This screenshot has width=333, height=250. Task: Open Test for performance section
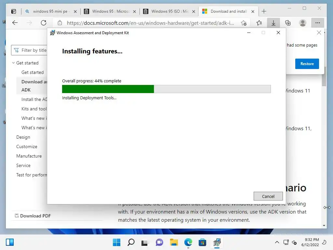(32, 175)
